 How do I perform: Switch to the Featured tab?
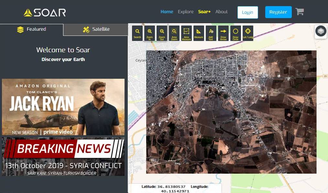click(x=31, y=29)
